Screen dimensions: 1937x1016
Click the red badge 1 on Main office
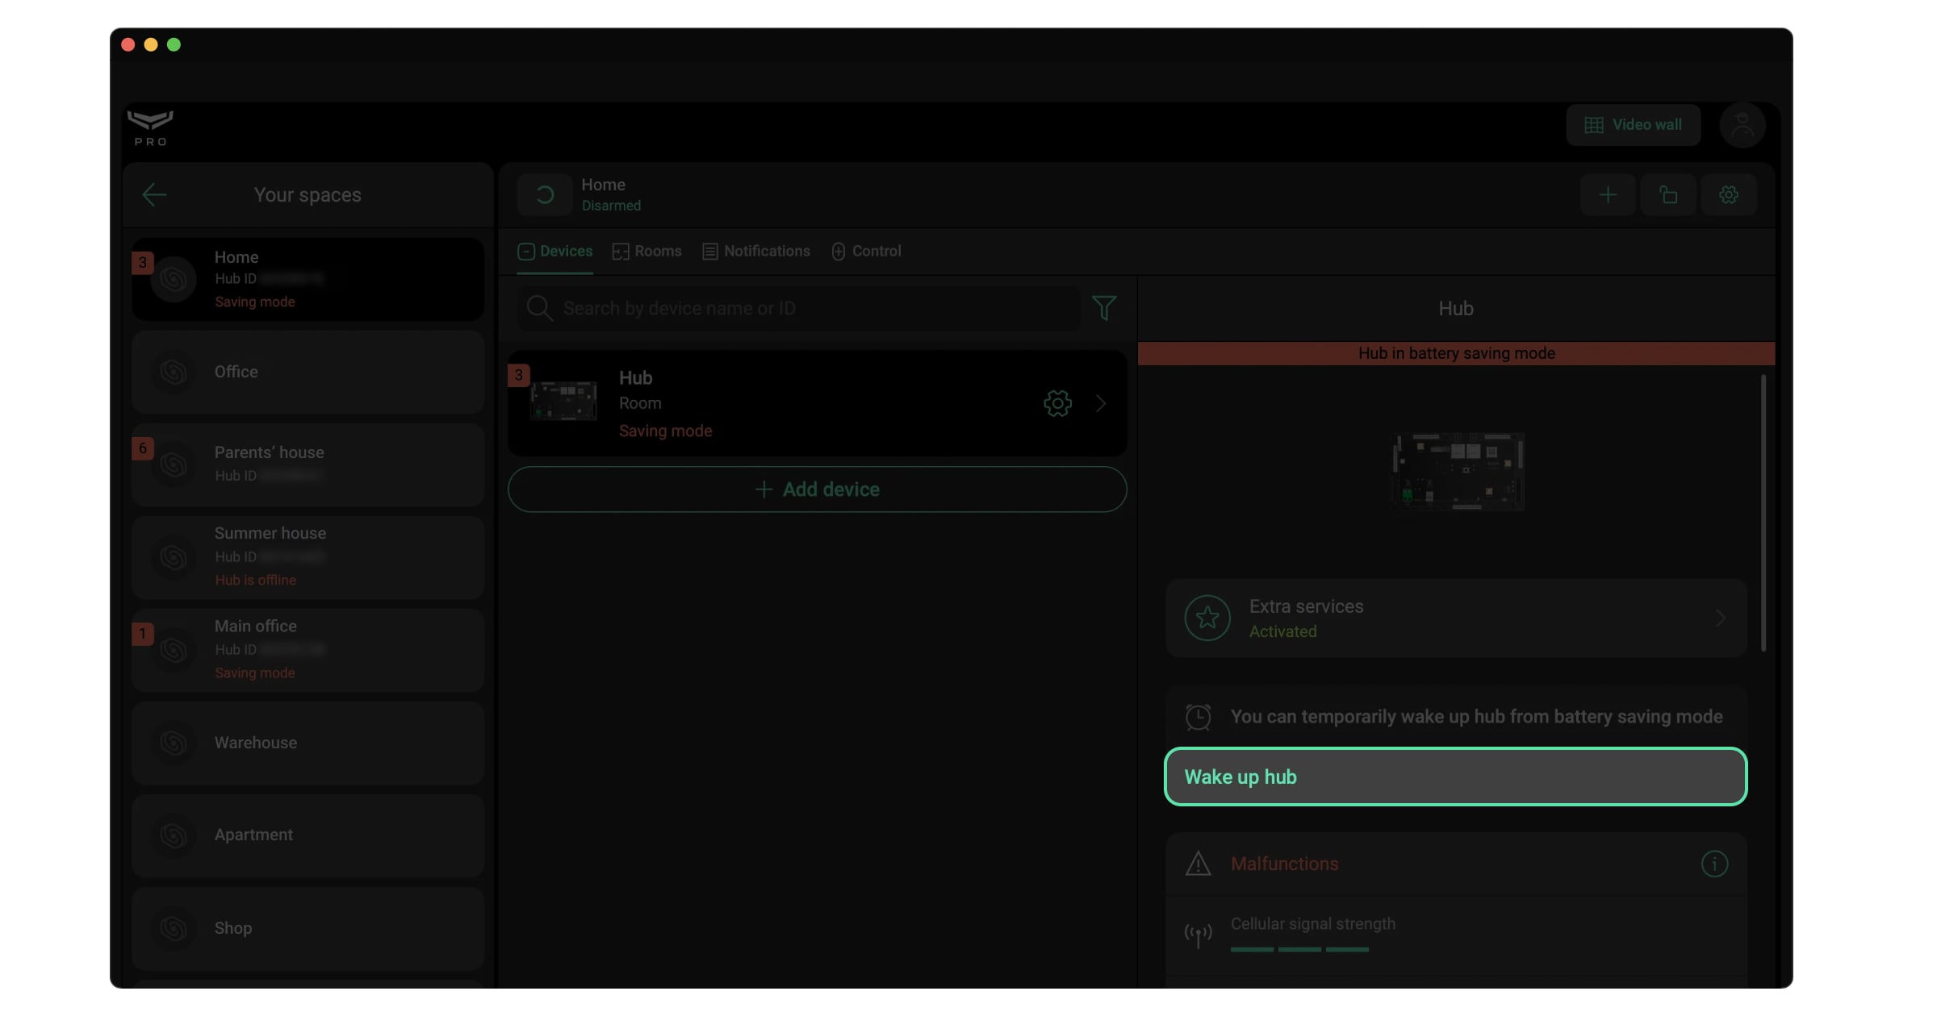tap(143, 634)
